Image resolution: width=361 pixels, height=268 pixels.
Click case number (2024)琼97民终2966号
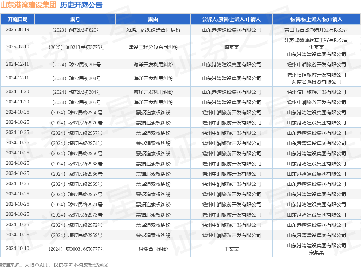[x=77, y=174]
